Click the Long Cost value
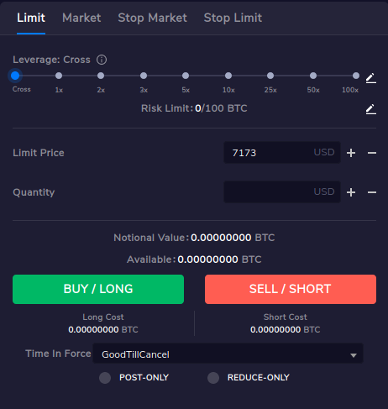This screenshot has width=388, height=409. [x=103, y=330]
